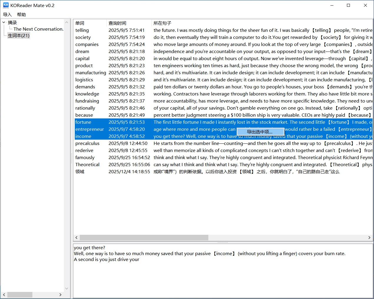Click the Chinese sentence containing 【领域】
This screenshot has height=299, width=374.
[x=246, y=171]
